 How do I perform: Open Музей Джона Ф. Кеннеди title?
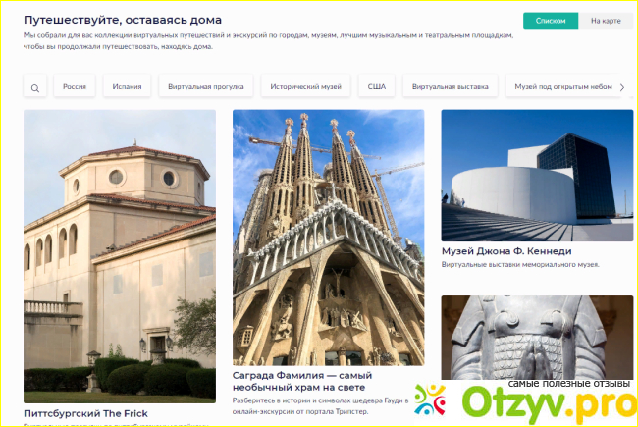tap(506, 251)
